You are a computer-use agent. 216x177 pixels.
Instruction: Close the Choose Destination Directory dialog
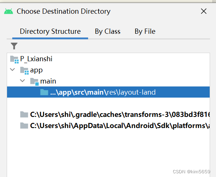[204, 11]
